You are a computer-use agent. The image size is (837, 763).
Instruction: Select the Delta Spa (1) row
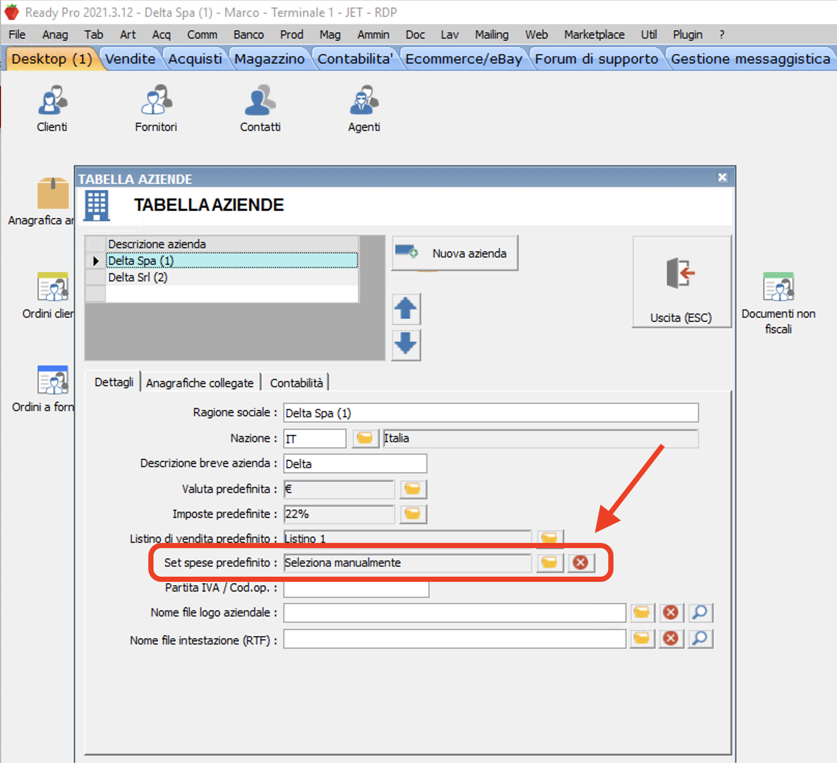(232, 261)
